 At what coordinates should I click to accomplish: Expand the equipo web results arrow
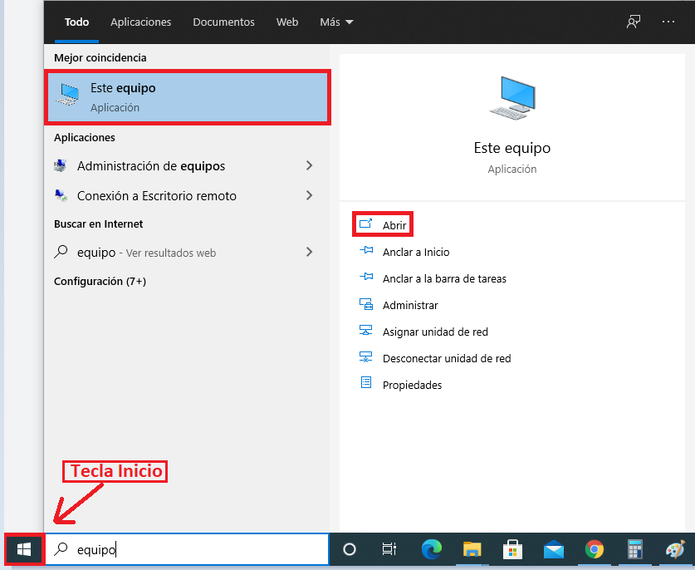click(x=310, y=252)
